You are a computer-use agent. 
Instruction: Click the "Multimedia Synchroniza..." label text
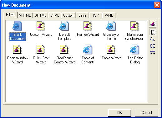(x=135, y=37)
